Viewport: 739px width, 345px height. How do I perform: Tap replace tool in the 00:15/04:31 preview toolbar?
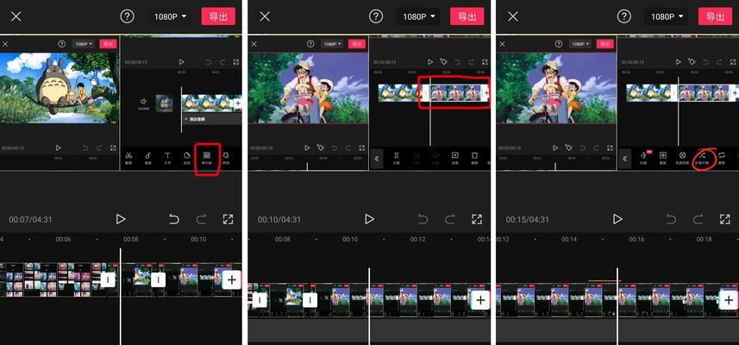(x=722, y=158)
